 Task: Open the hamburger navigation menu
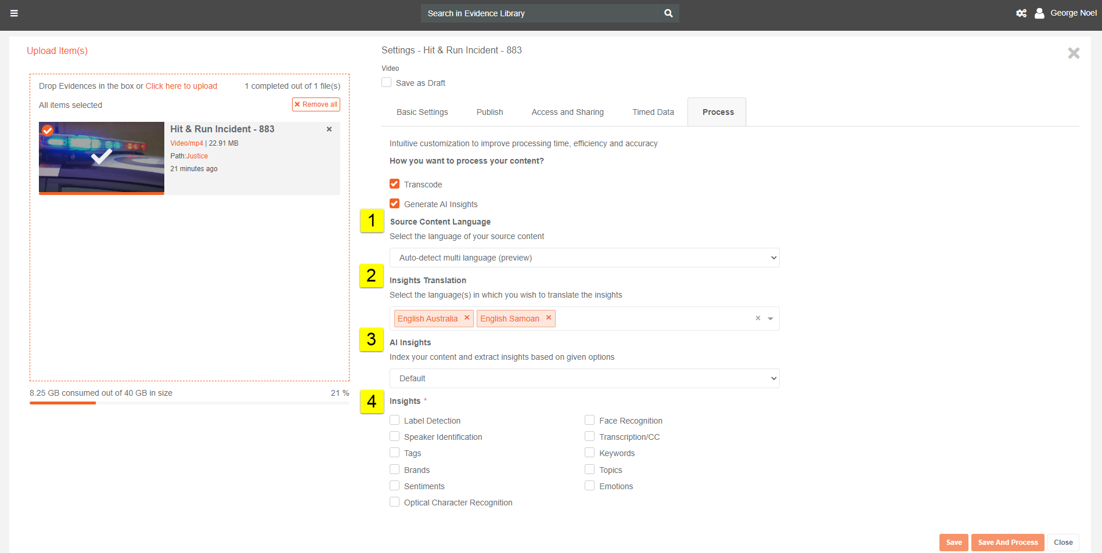pyautogui.click(x=14, y=13)
